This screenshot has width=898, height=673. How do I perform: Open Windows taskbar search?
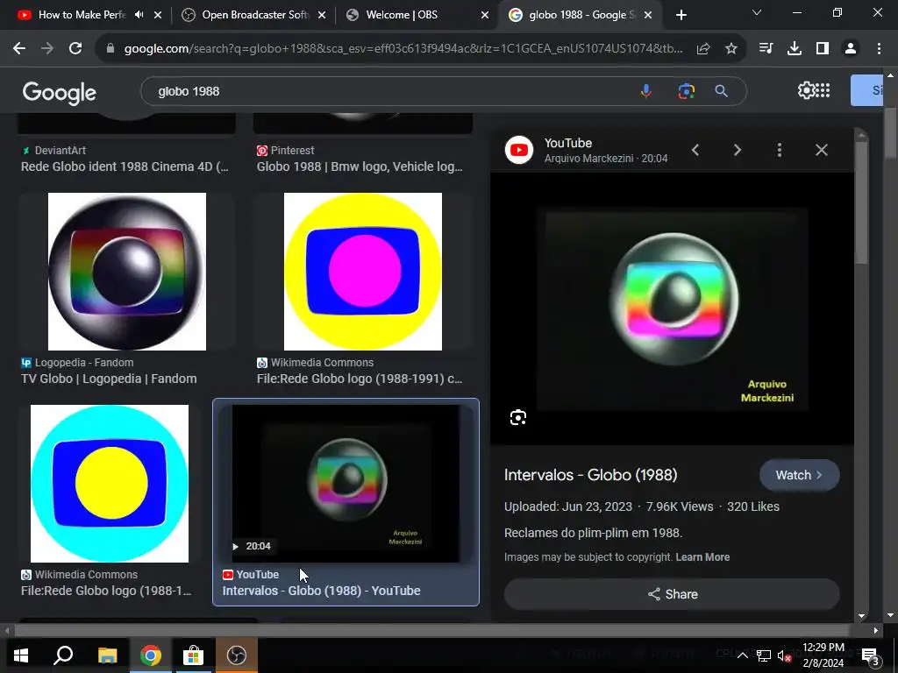click(x=63, y=655)
